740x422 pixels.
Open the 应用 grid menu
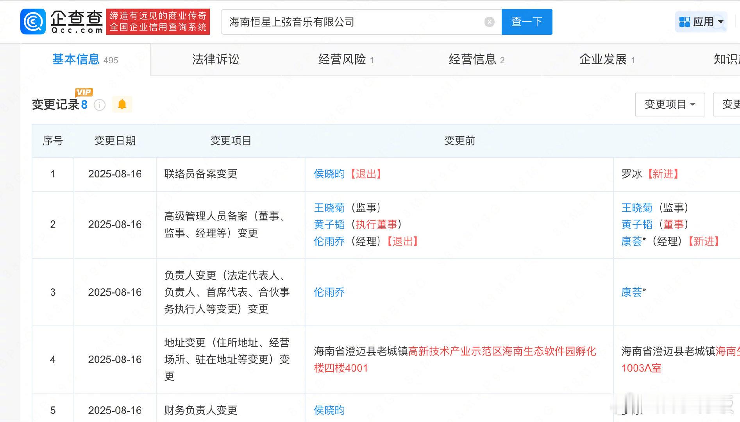click(701, 22)
